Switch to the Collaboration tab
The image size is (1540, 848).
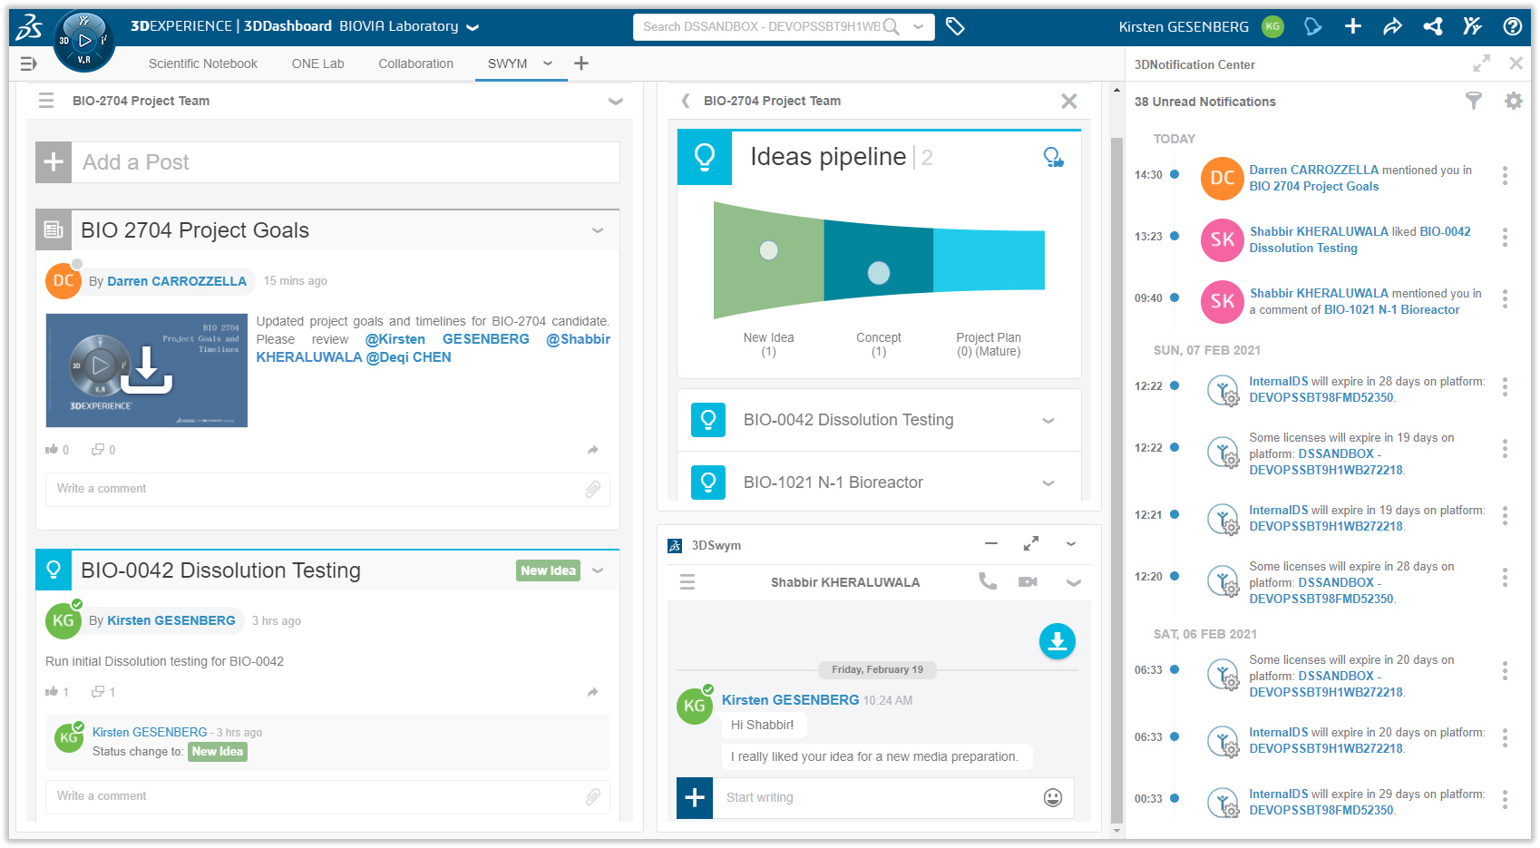(415, 63)
